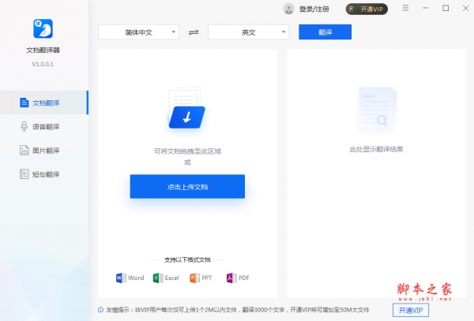
Task: Maximize the translator window
Action: (446, 8)
